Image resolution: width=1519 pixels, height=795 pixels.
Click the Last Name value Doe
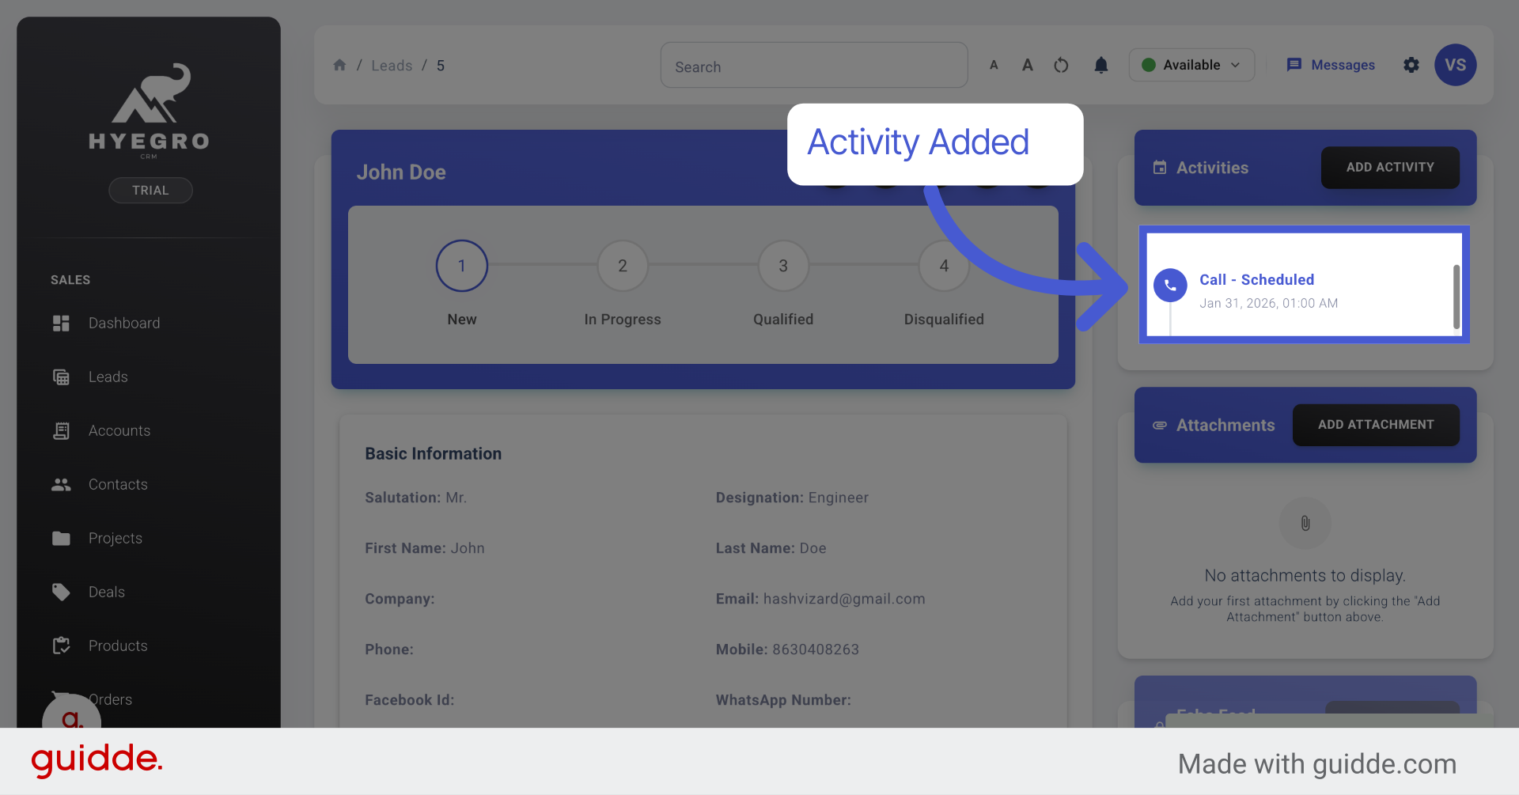click(x=813, y=548)
